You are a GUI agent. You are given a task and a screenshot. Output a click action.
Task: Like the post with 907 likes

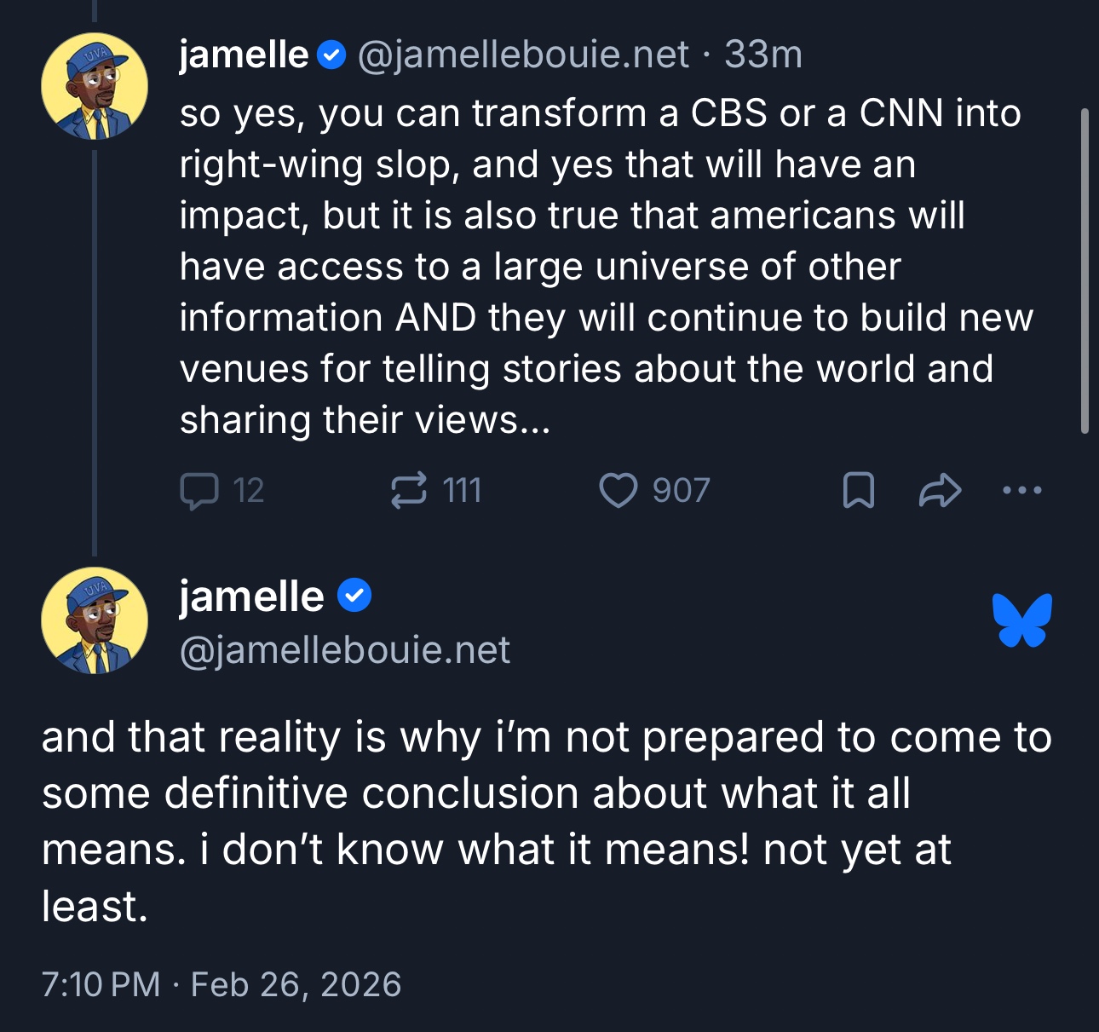coord(619,491)
